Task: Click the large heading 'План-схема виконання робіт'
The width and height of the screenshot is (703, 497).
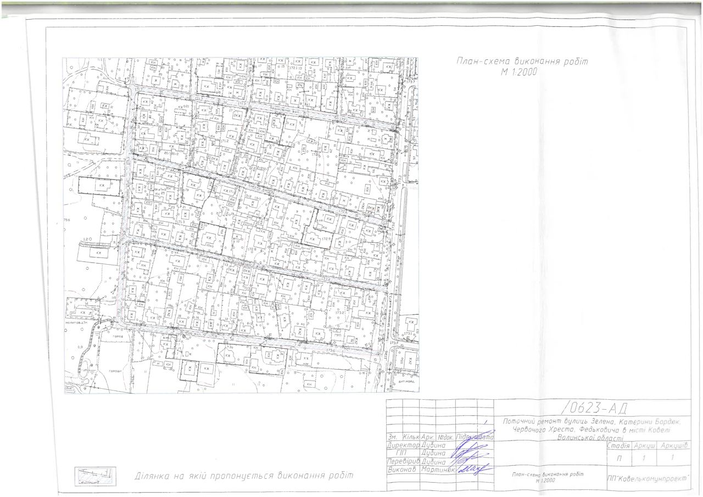Action: click(x=521, y=62)
